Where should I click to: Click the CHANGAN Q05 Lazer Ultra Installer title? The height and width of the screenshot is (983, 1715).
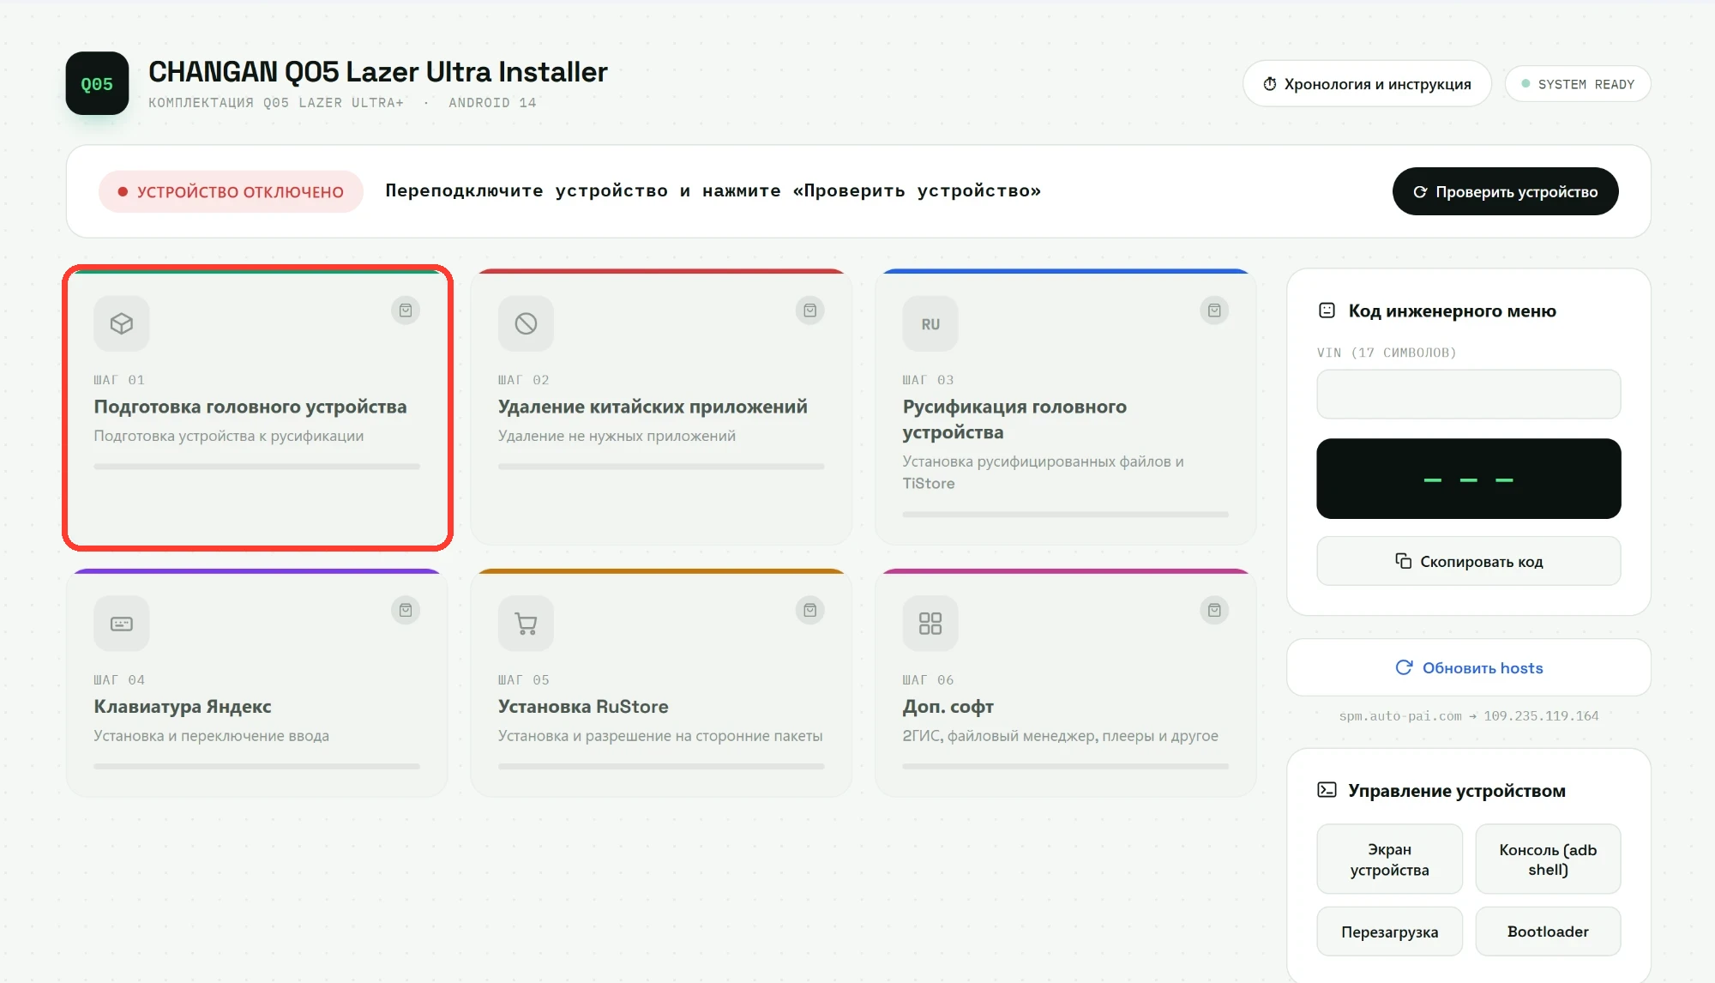coord(378,72)
